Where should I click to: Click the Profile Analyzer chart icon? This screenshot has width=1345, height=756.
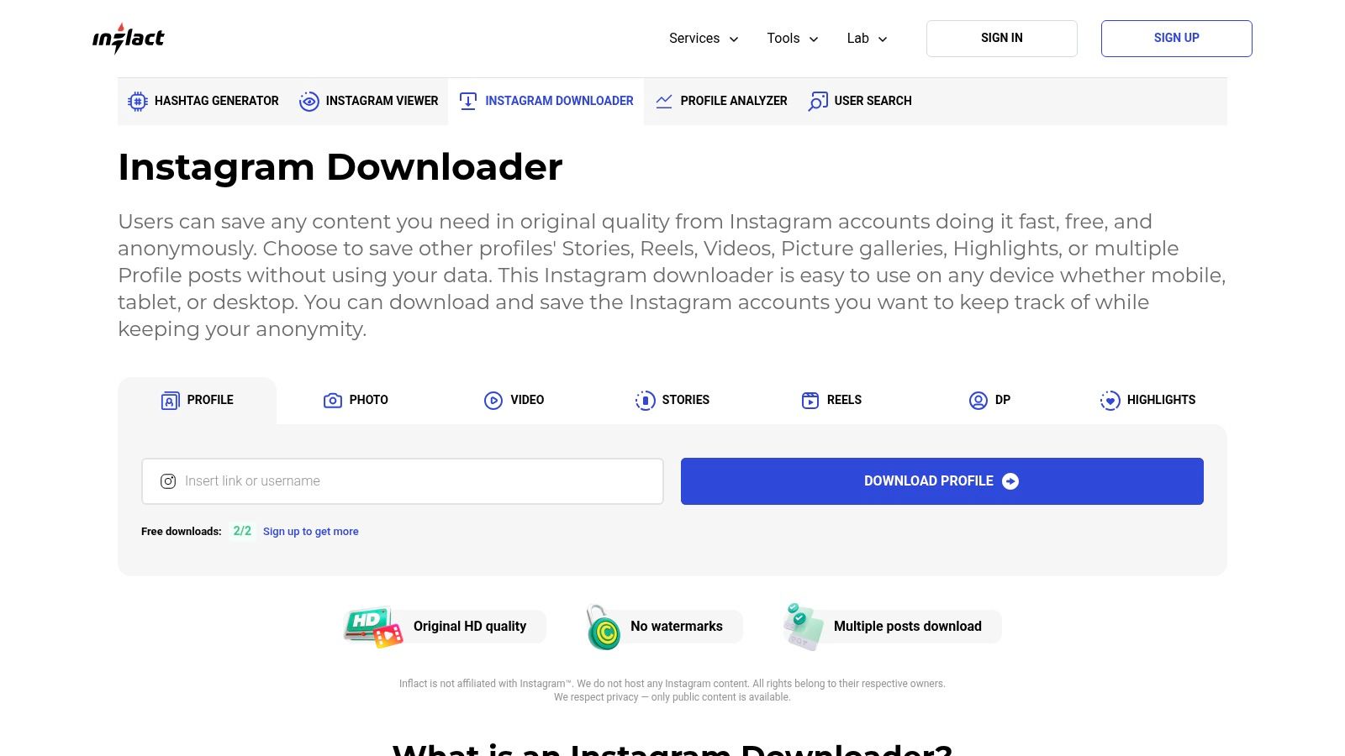[x=664, y=102]
